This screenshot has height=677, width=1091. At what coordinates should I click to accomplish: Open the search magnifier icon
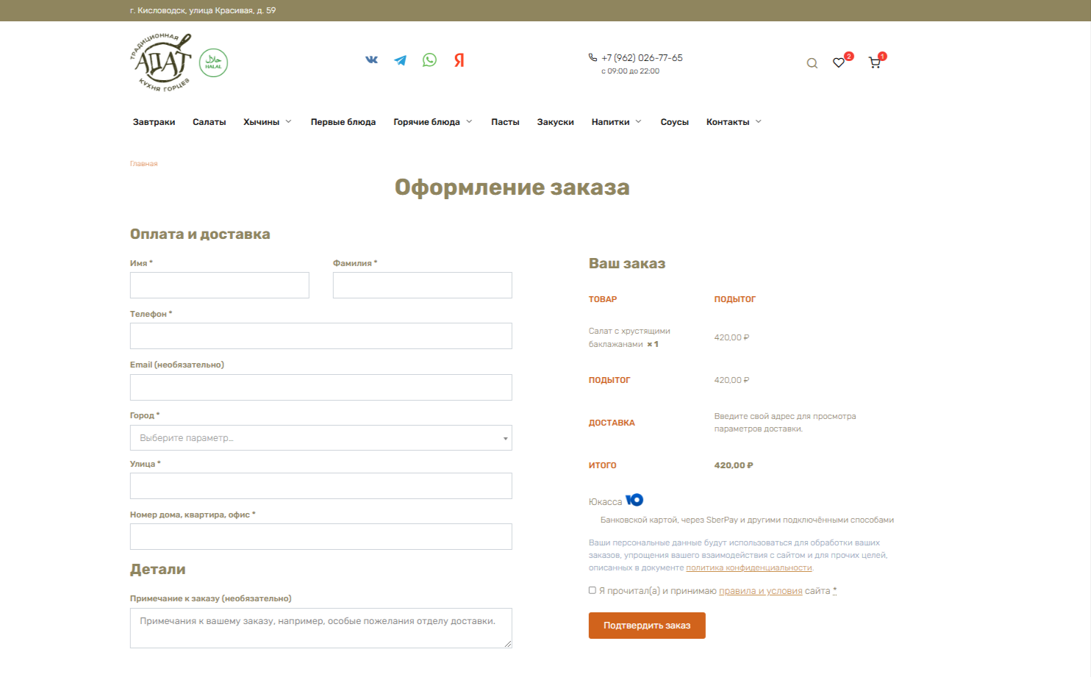coord(812,63)
